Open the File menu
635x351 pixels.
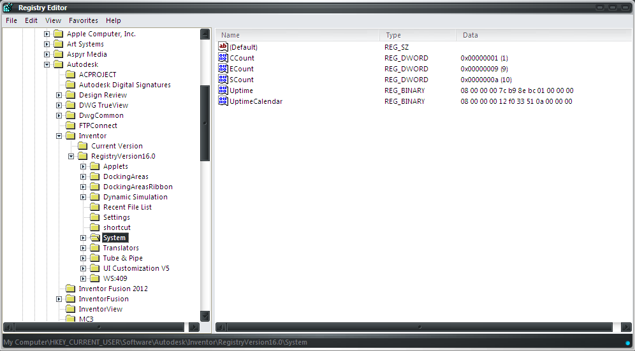coord(11,20)
